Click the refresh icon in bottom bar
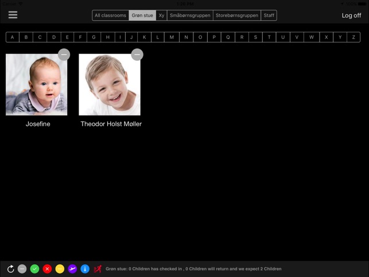369x277 pixels. point(10,269)
